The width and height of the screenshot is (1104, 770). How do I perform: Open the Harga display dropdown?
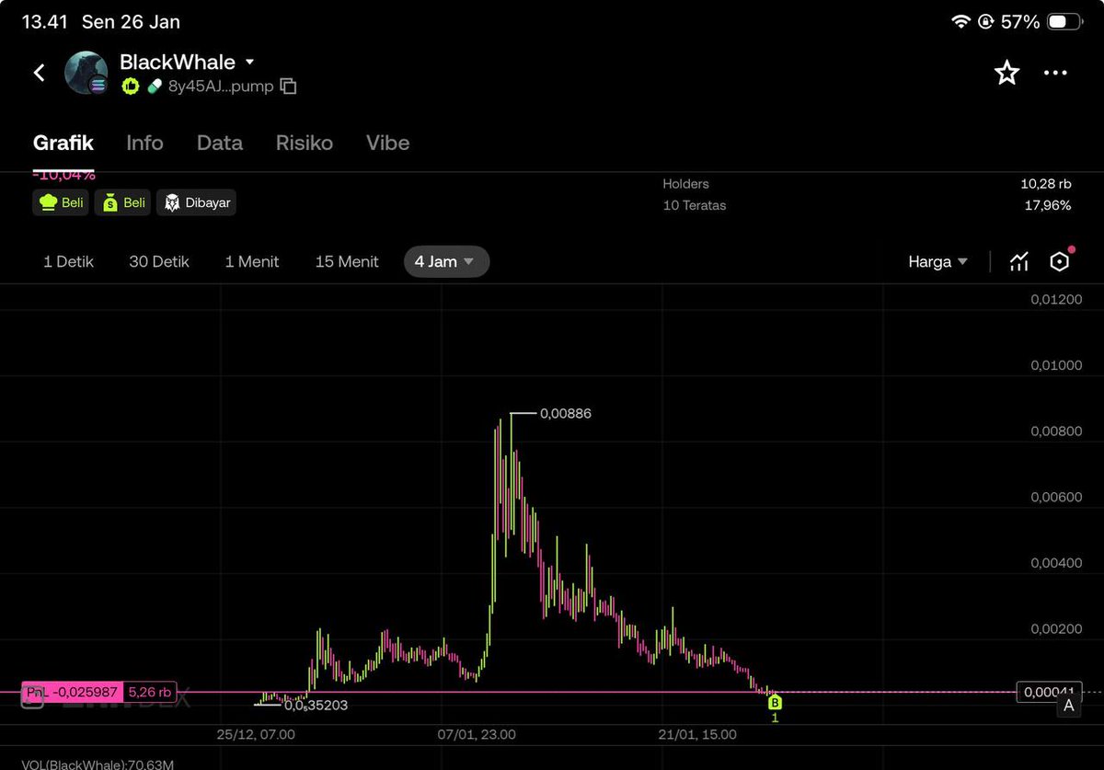tap(937, 261)
